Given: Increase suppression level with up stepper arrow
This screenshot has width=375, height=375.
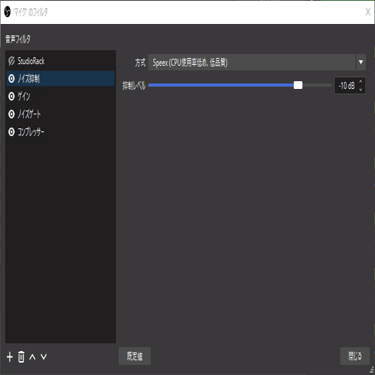Looking at the screenshot, I should tap(360, 81).
